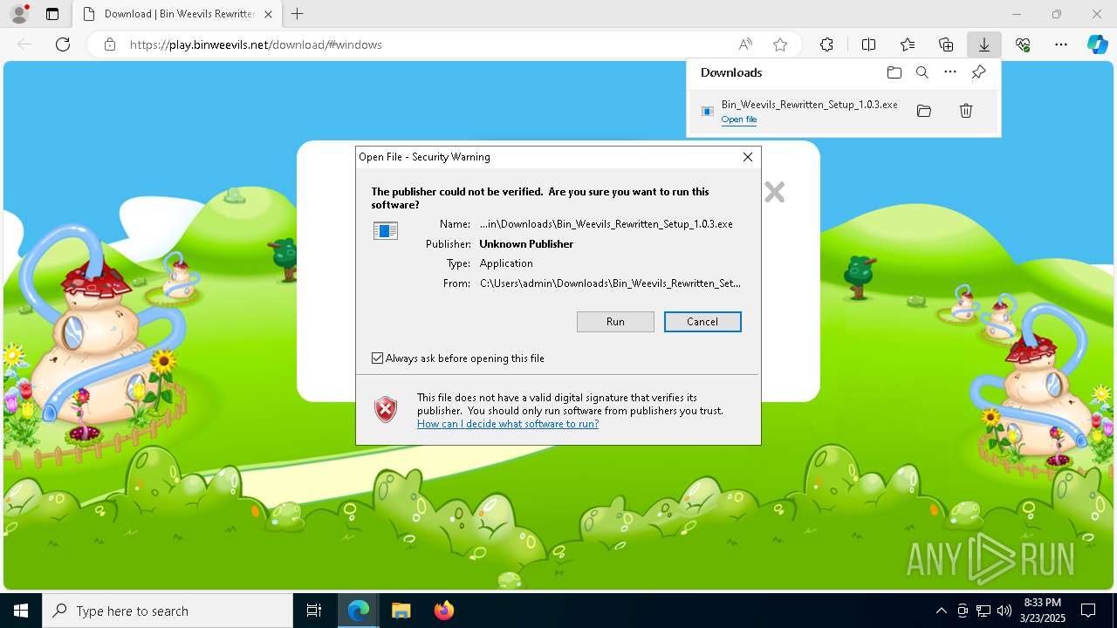
Task: Close the webpage popup with gray X
Action: click(774, 192)
